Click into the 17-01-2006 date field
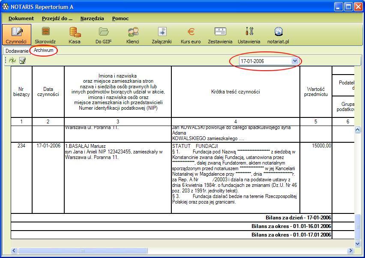This screenshot has width=365, height=258. [x=265, y=61]
